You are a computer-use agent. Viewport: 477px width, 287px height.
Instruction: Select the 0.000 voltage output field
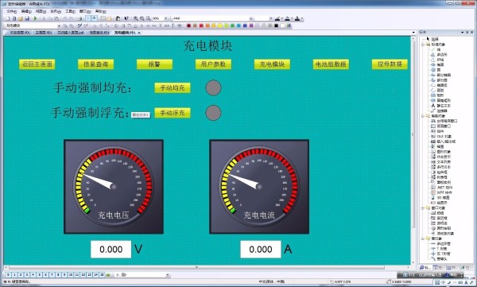coord(111,250)
